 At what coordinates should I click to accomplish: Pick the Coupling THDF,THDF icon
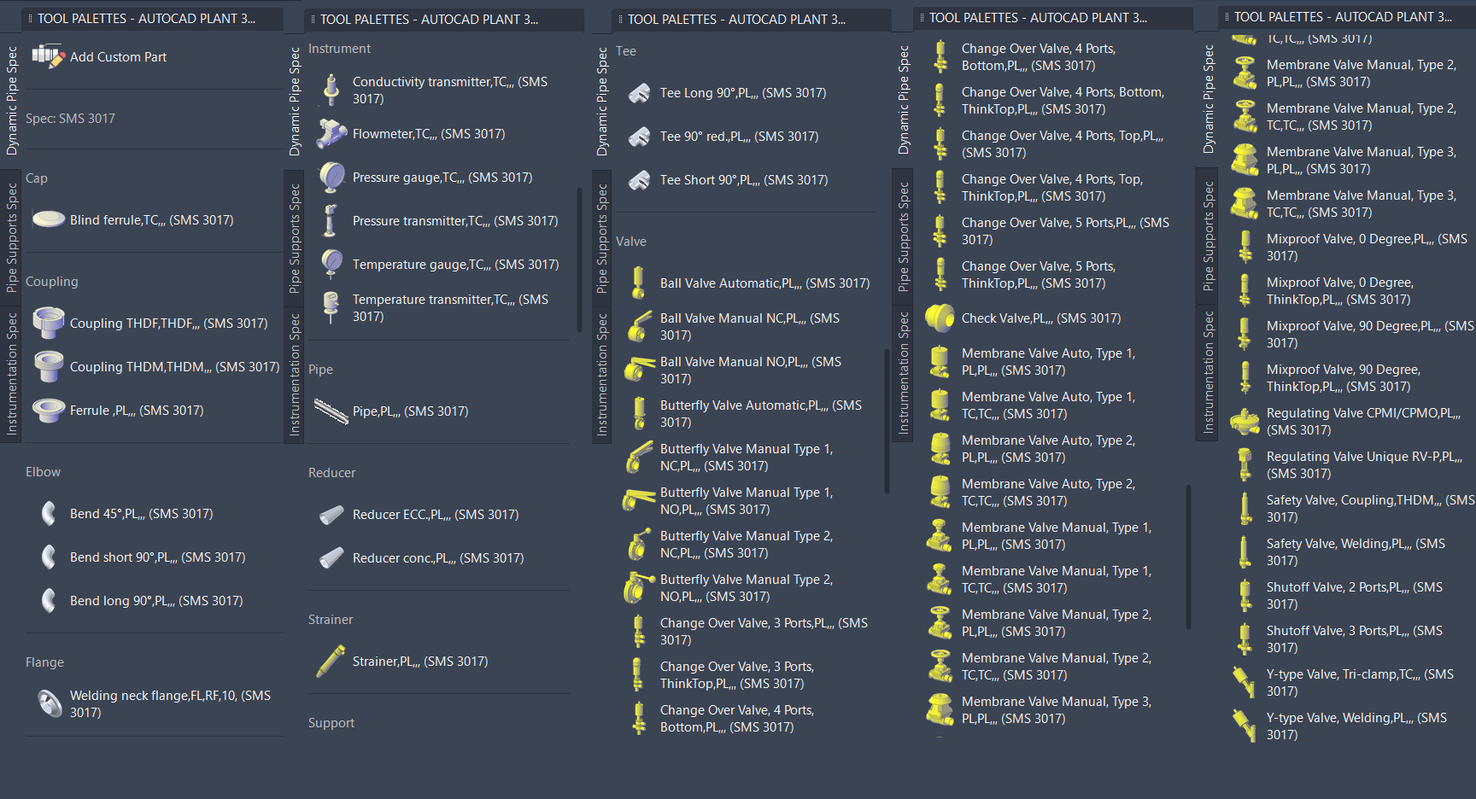[x=49, y=323]
